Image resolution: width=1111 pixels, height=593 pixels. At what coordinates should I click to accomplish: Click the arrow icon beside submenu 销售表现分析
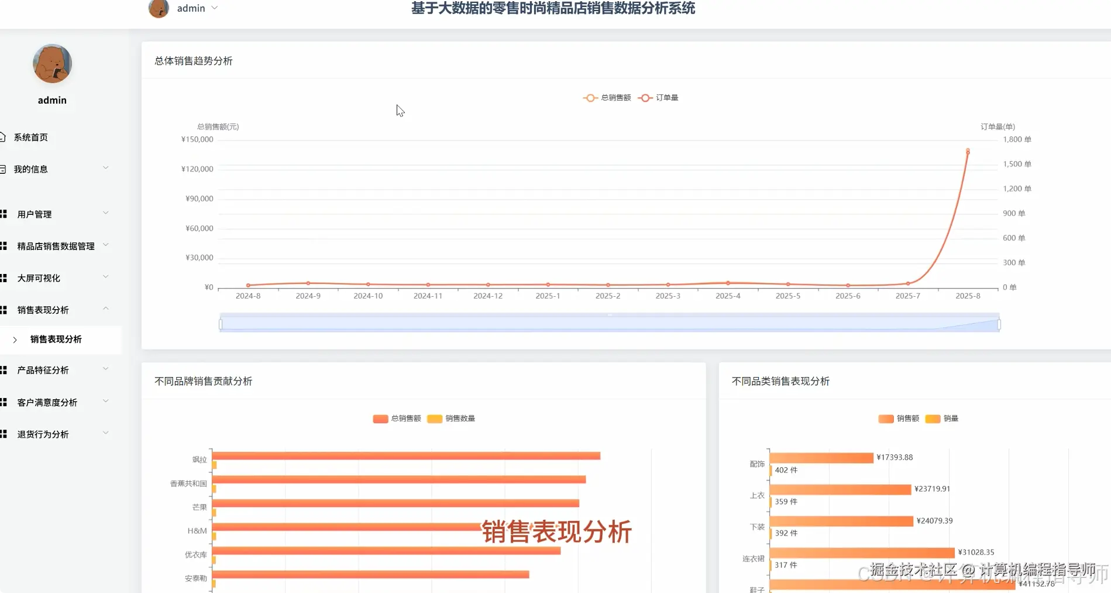pos(15,340)
